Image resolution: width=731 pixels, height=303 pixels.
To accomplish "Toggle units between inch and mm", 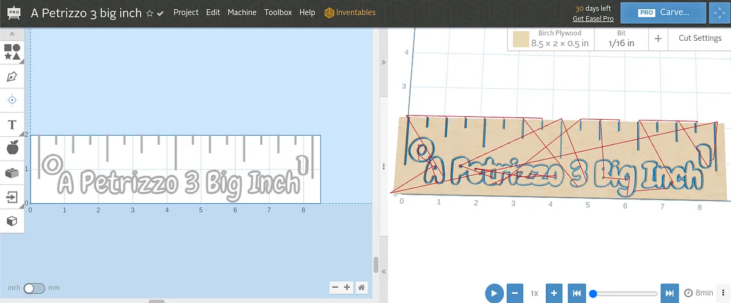I will (34, 288).
